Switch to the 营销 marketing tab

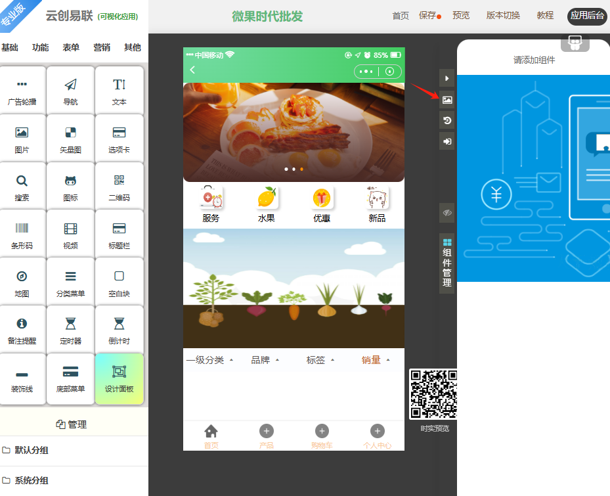click(x=101, y=47)
